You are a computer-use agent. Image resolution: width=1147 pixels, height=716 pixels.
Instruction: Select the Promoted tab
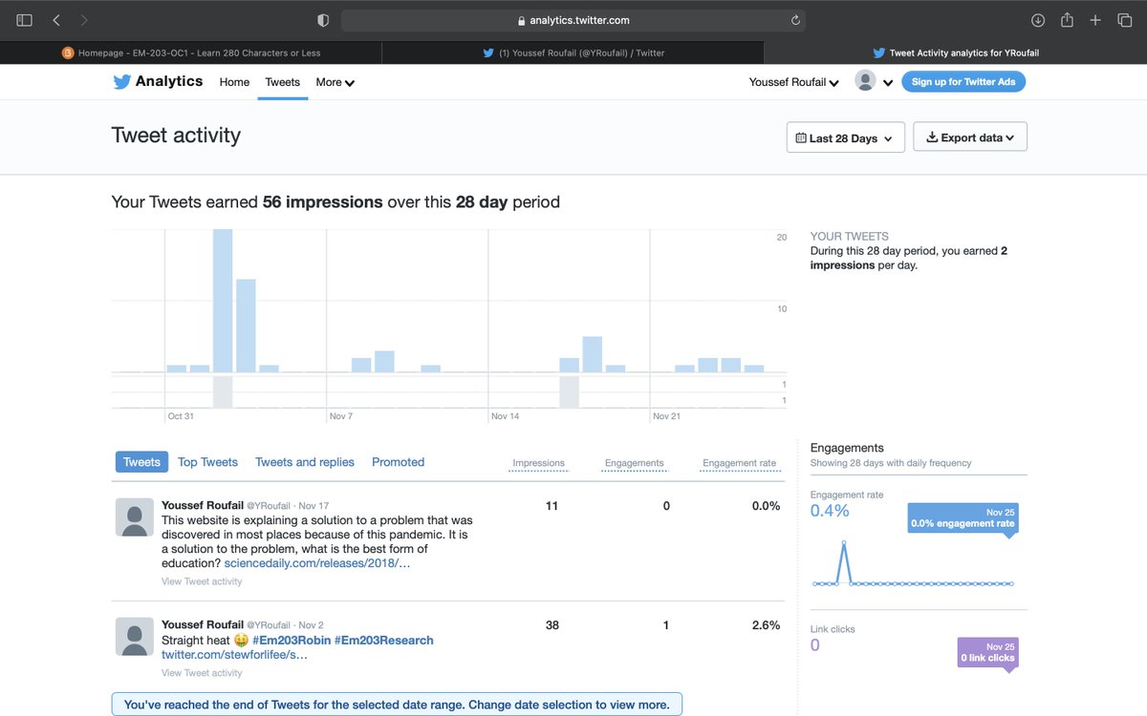398,462
